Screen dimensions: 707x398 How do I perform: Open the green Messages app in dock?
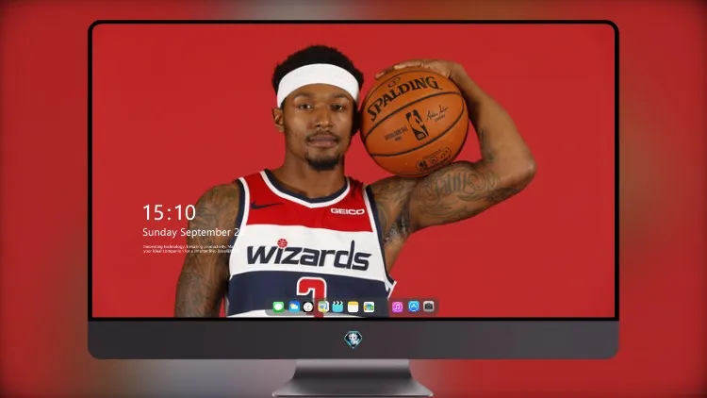(279, 307)
